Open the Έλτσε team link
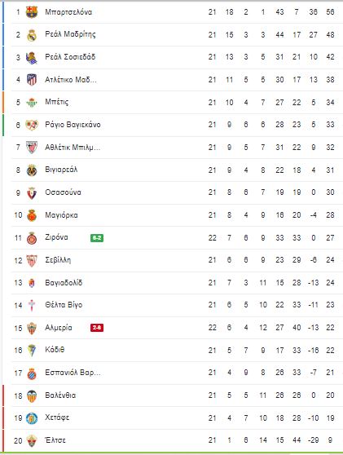Image resolution: width=343 pixels, height=455 pixels. point(55,440)
